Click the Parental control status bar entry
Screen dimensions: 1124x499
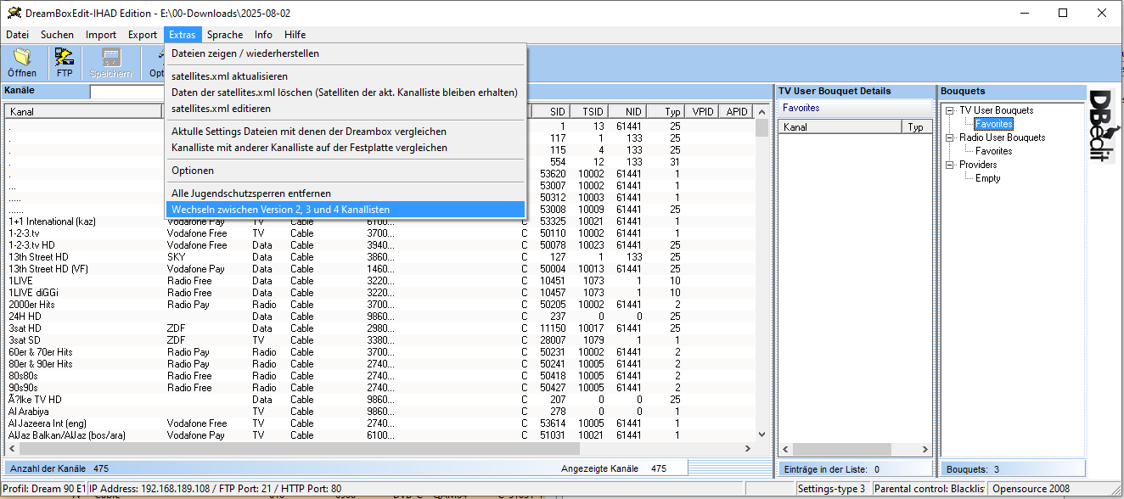[x=929, y=489]
